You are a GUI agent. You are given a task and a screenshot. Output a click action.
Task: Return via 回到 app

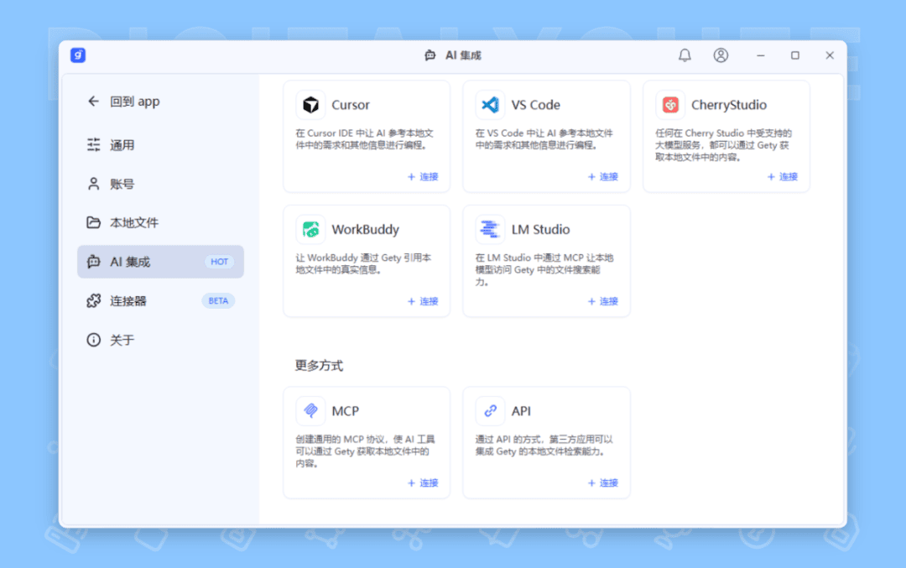[x=123, y=102]
